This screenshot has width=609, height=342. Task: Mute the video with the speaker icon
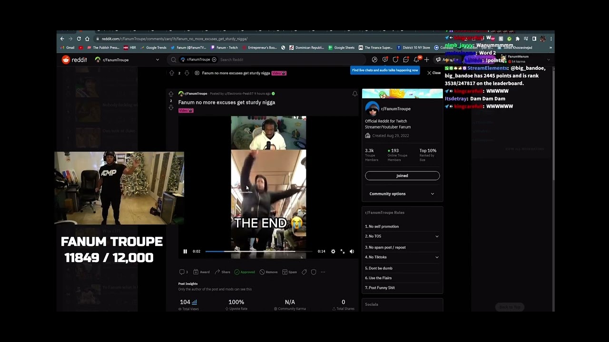click(352, 251)
